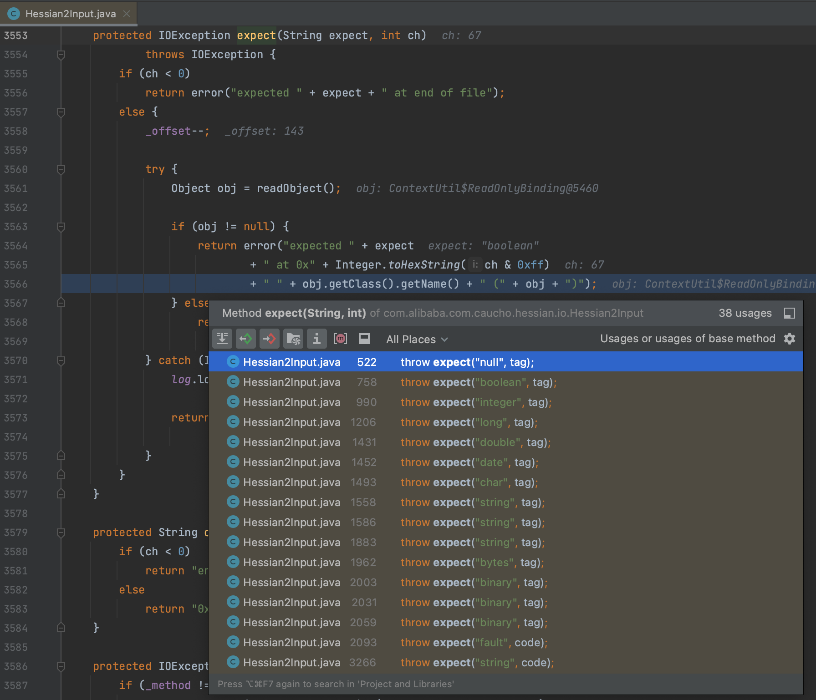
Task: Select usage at line 990 expect integer
Action: click(x=506, y=402)
